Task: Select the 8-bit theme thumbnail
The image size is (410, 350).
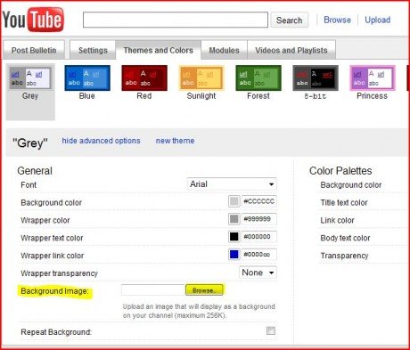Action: coord(316,78)
